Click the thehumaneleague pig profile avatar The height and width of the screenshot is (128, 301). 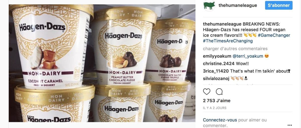(209, 5)
